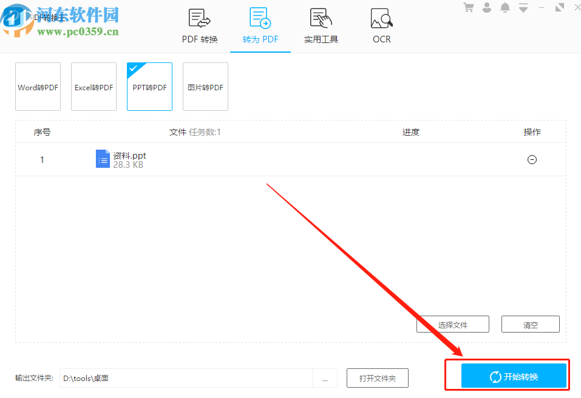The height and width of the screenshot is (398, 581).
Task: Check the notification bell icon
Action: coord(505,7)
